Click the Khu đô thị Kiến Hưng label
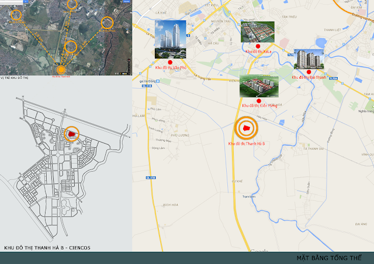Viewport: 374px width, 264px height. pos(259,105)
